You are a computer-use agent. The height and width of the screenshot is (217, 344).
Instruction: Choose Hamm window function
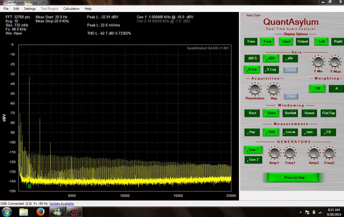[309, 113]
